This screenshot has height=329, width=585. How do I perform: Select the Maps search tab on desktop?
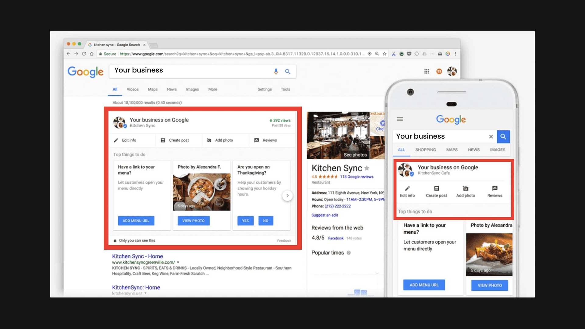pos(153,89)
